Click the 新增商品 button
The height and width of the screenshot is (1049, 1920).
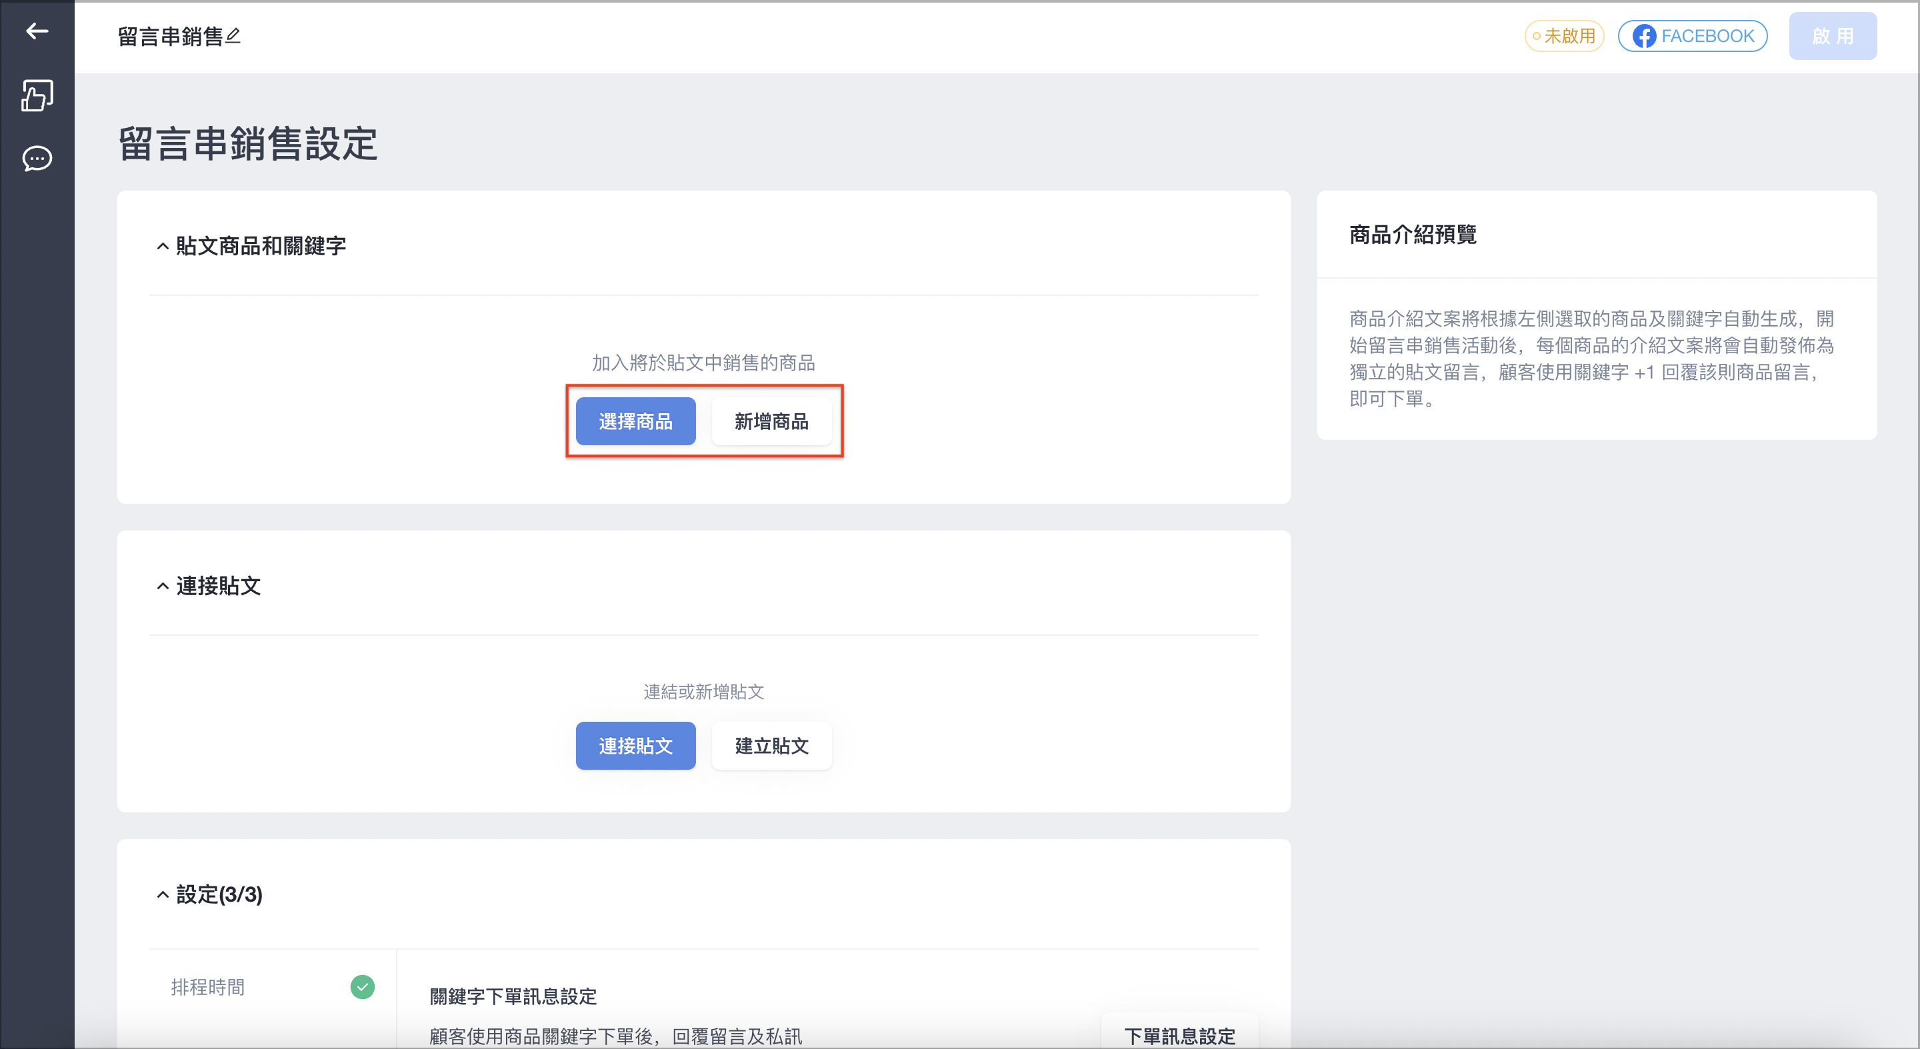(x=771, y=422)
